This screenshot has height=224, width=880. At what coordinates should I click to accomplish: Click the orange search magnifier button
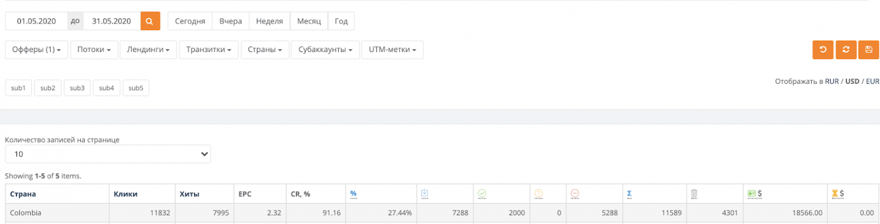coord(150,21)
